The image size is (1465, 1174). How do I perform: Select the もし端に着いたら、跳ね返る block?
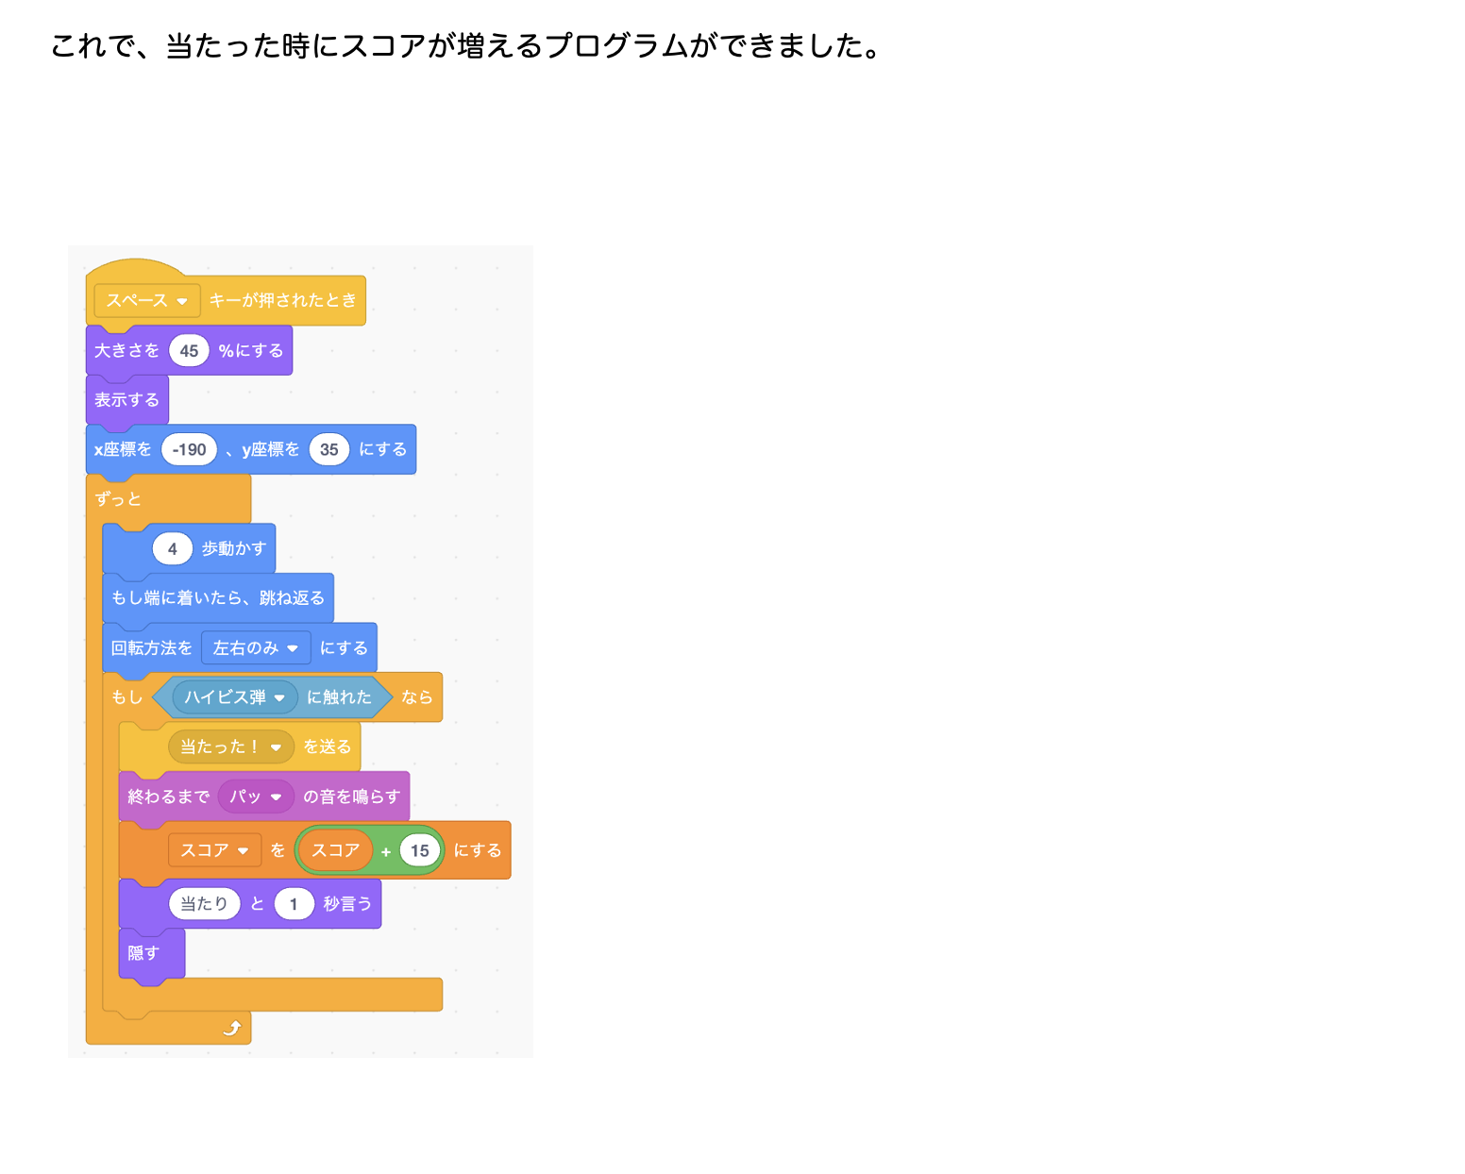coord(217,598)
